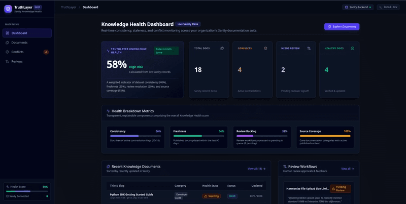Click the Total Docs copy icon
Screen dimensions: 406x204
coord(222,48)
